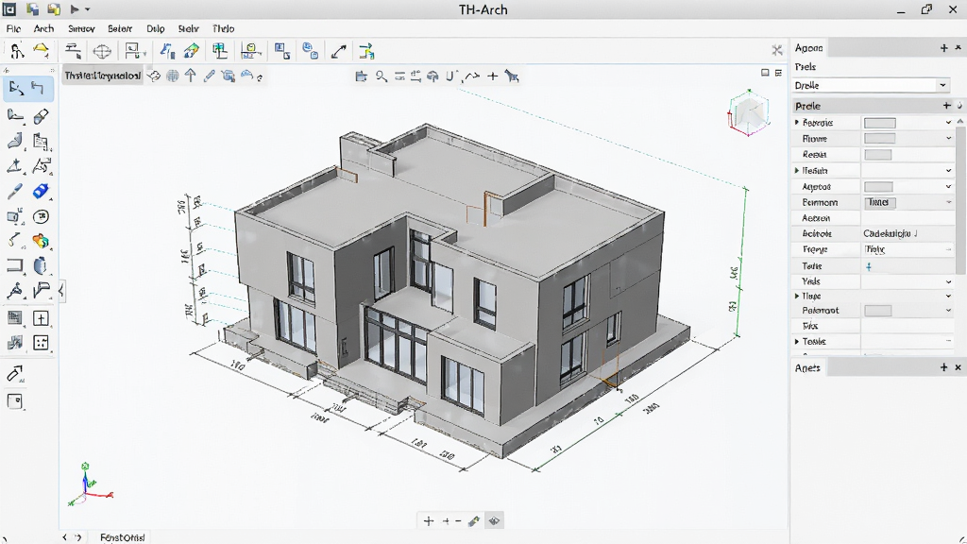Click the plus button in the "Anets" panel header
This screenshot has height=544, width=967.
coord(943,367)
